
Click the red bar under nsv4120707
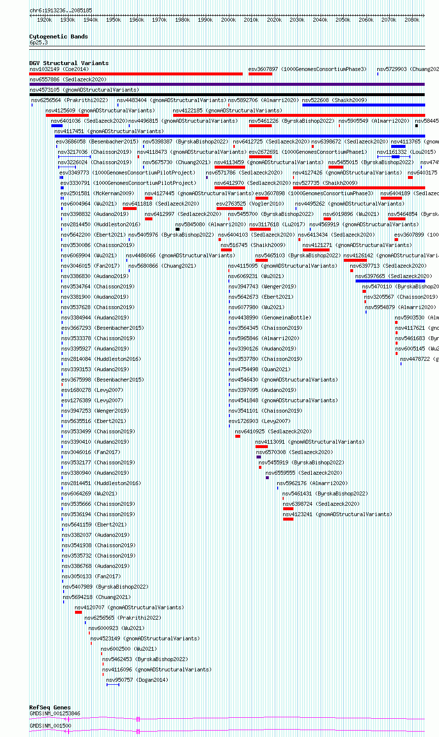point(78,612)
